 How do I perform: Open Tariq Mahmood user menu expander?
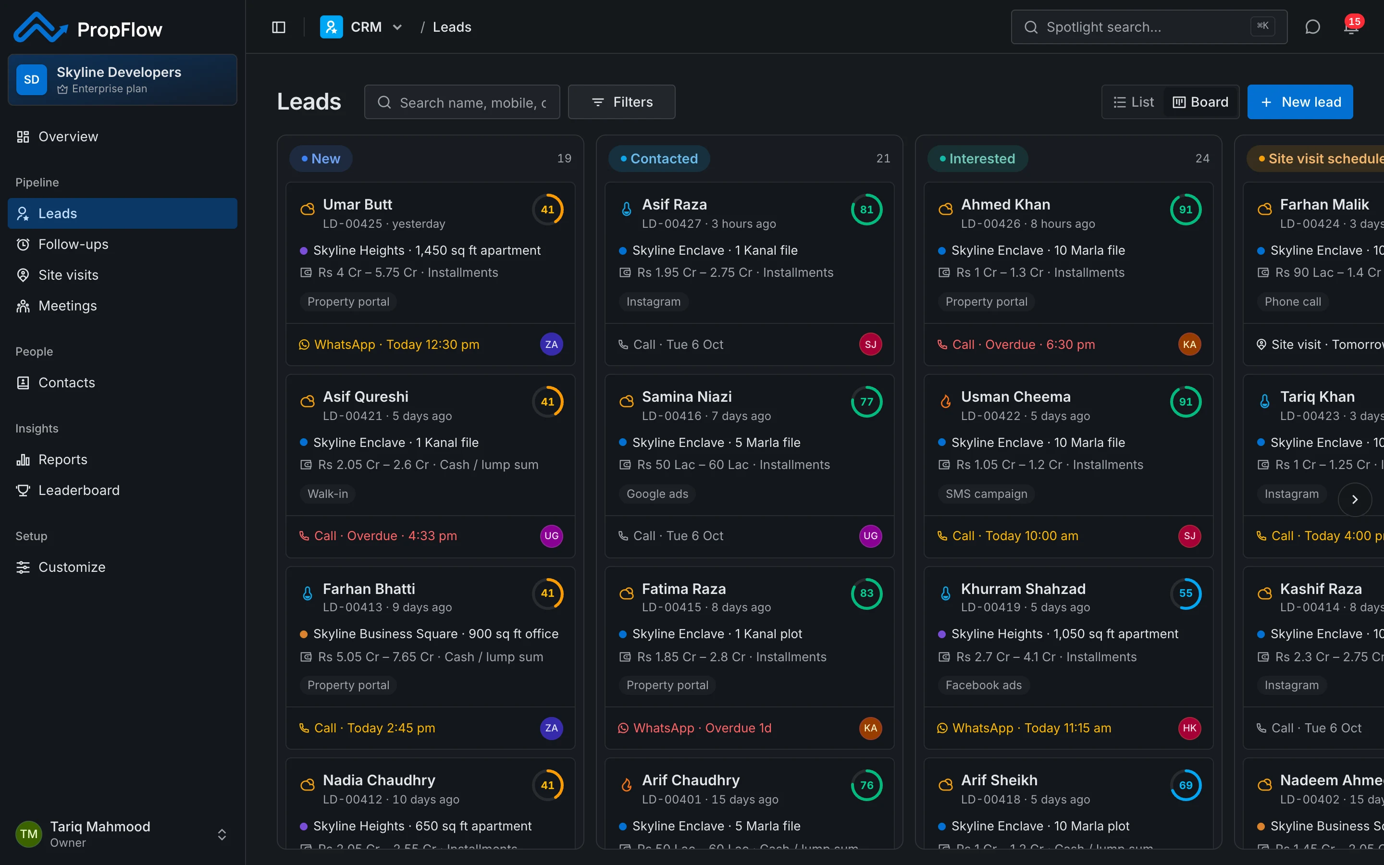tap(222, 834)
